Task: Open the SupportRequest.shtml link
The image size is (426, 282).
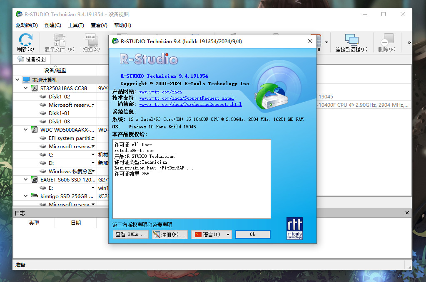Action: (187, 98)
